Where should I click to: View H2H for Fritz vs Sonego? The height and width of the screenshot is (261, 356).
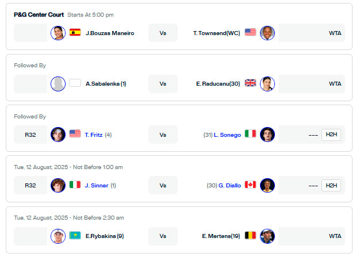tap(331, 135)
